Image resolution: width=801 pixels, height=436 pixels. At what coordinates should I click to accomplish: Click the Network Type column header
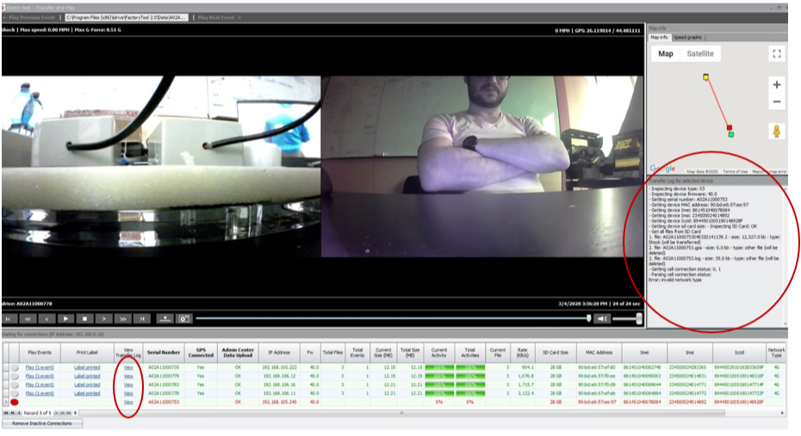[x=776, y=353]
